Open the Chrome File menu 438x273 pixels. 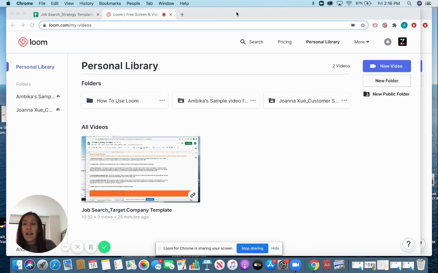[42, 3]
